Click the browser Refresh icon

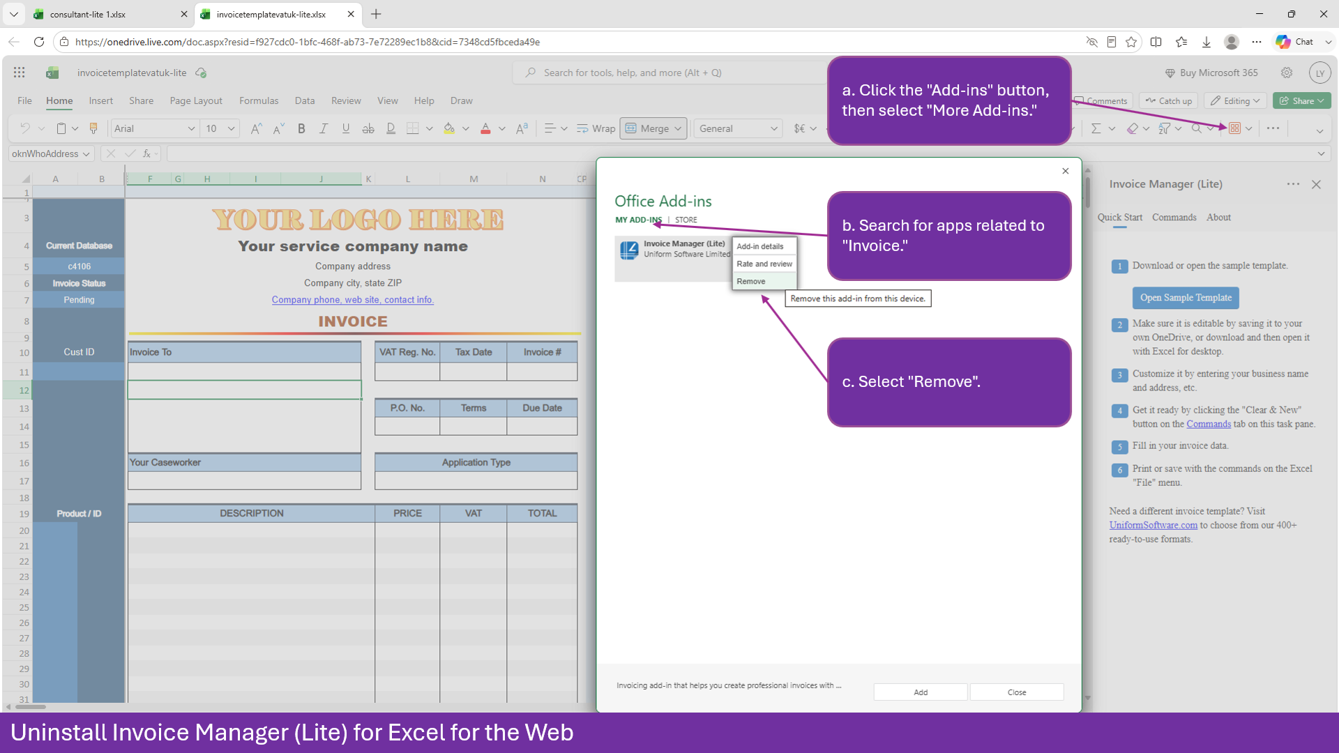[39, 42]
